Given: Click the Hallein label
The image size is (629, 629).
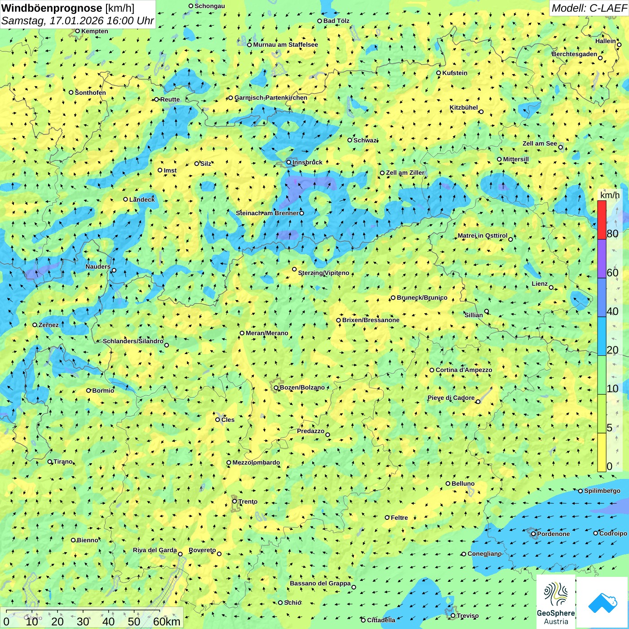Looking at the screenshot, I should tap(606, 41).
